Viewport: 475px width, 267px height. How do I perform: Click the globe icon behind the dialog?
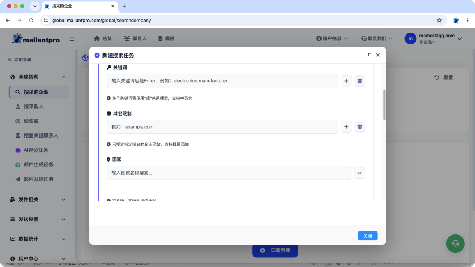(x=85, y=58)
